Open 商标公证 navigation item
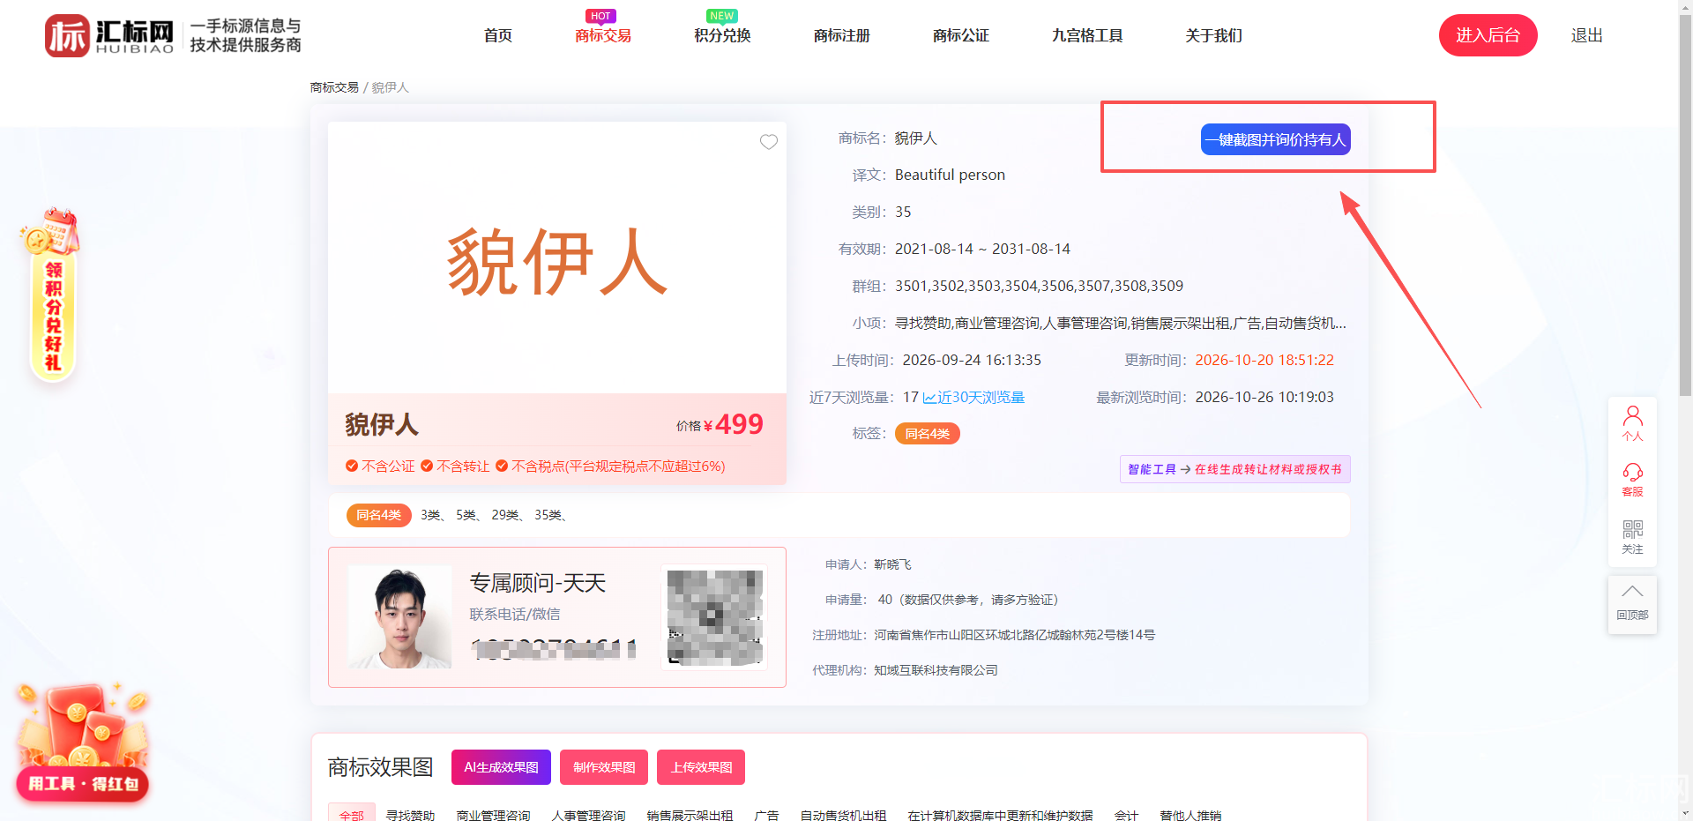This screenshot has width=1693, height=821. pos(961,35)
